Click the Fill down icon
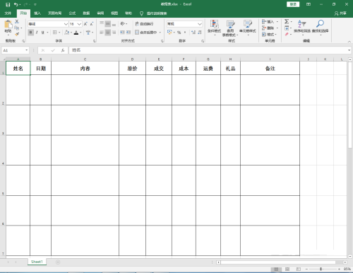The height and width of the screenshot is (273, 353). point(287,28)
